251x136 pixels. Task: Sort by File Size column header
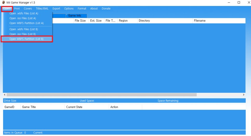[81, 21]
